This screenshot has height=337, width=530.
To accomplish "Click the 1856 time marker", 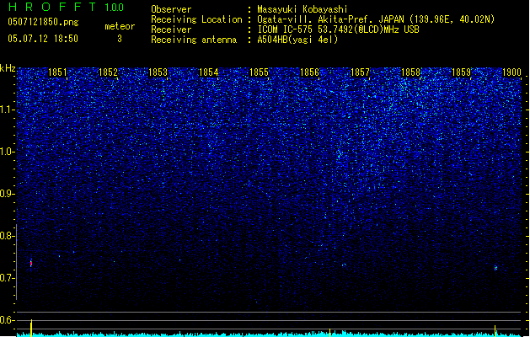I will click(x=309, y=72).
